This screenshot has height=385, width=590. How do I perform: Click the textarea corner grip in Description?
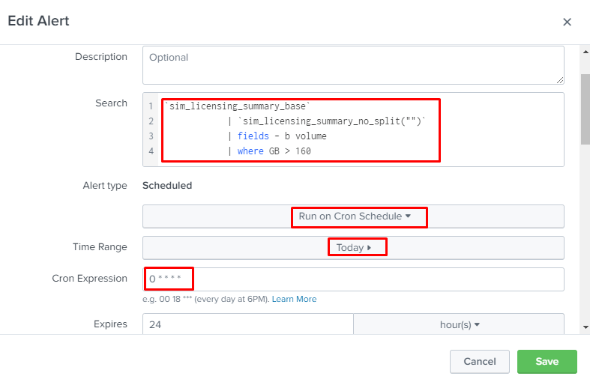point(560,80)
